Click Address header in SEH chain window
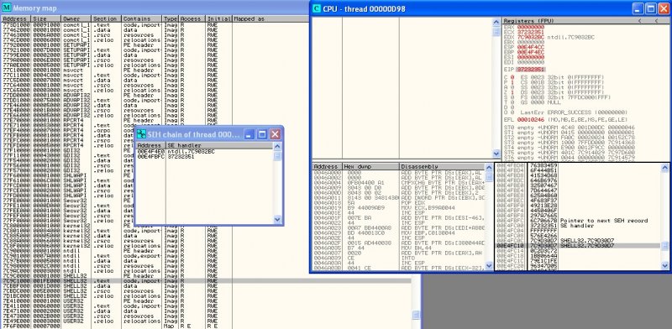 click(150, 146)
